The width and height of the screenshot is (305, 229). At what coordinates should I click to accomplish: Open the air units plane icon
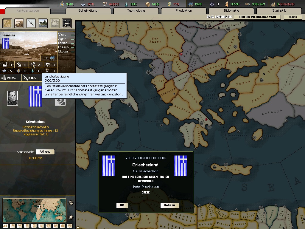tap(31, 23)
